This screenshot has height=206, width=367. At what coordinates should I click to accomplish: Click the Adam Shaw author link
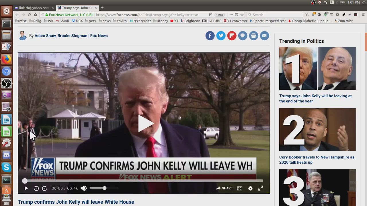(45, 36)
